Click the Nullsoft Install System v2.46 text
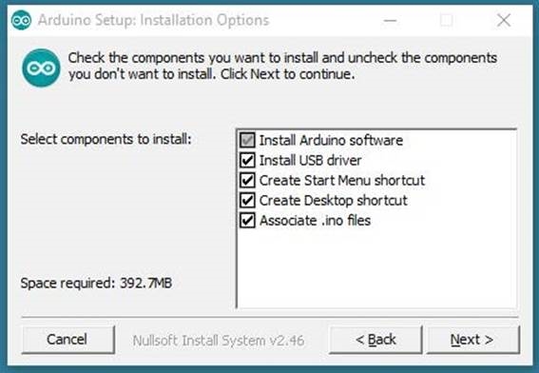This screenshot has width=539, height=373. (219, 341)
